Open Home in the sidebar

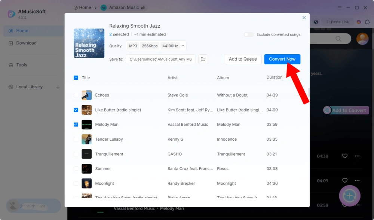click(33, 31)
